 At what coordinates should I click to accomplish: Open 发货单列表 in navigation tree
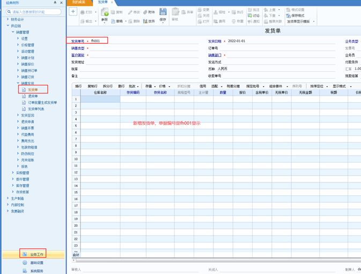coord(36,109)
